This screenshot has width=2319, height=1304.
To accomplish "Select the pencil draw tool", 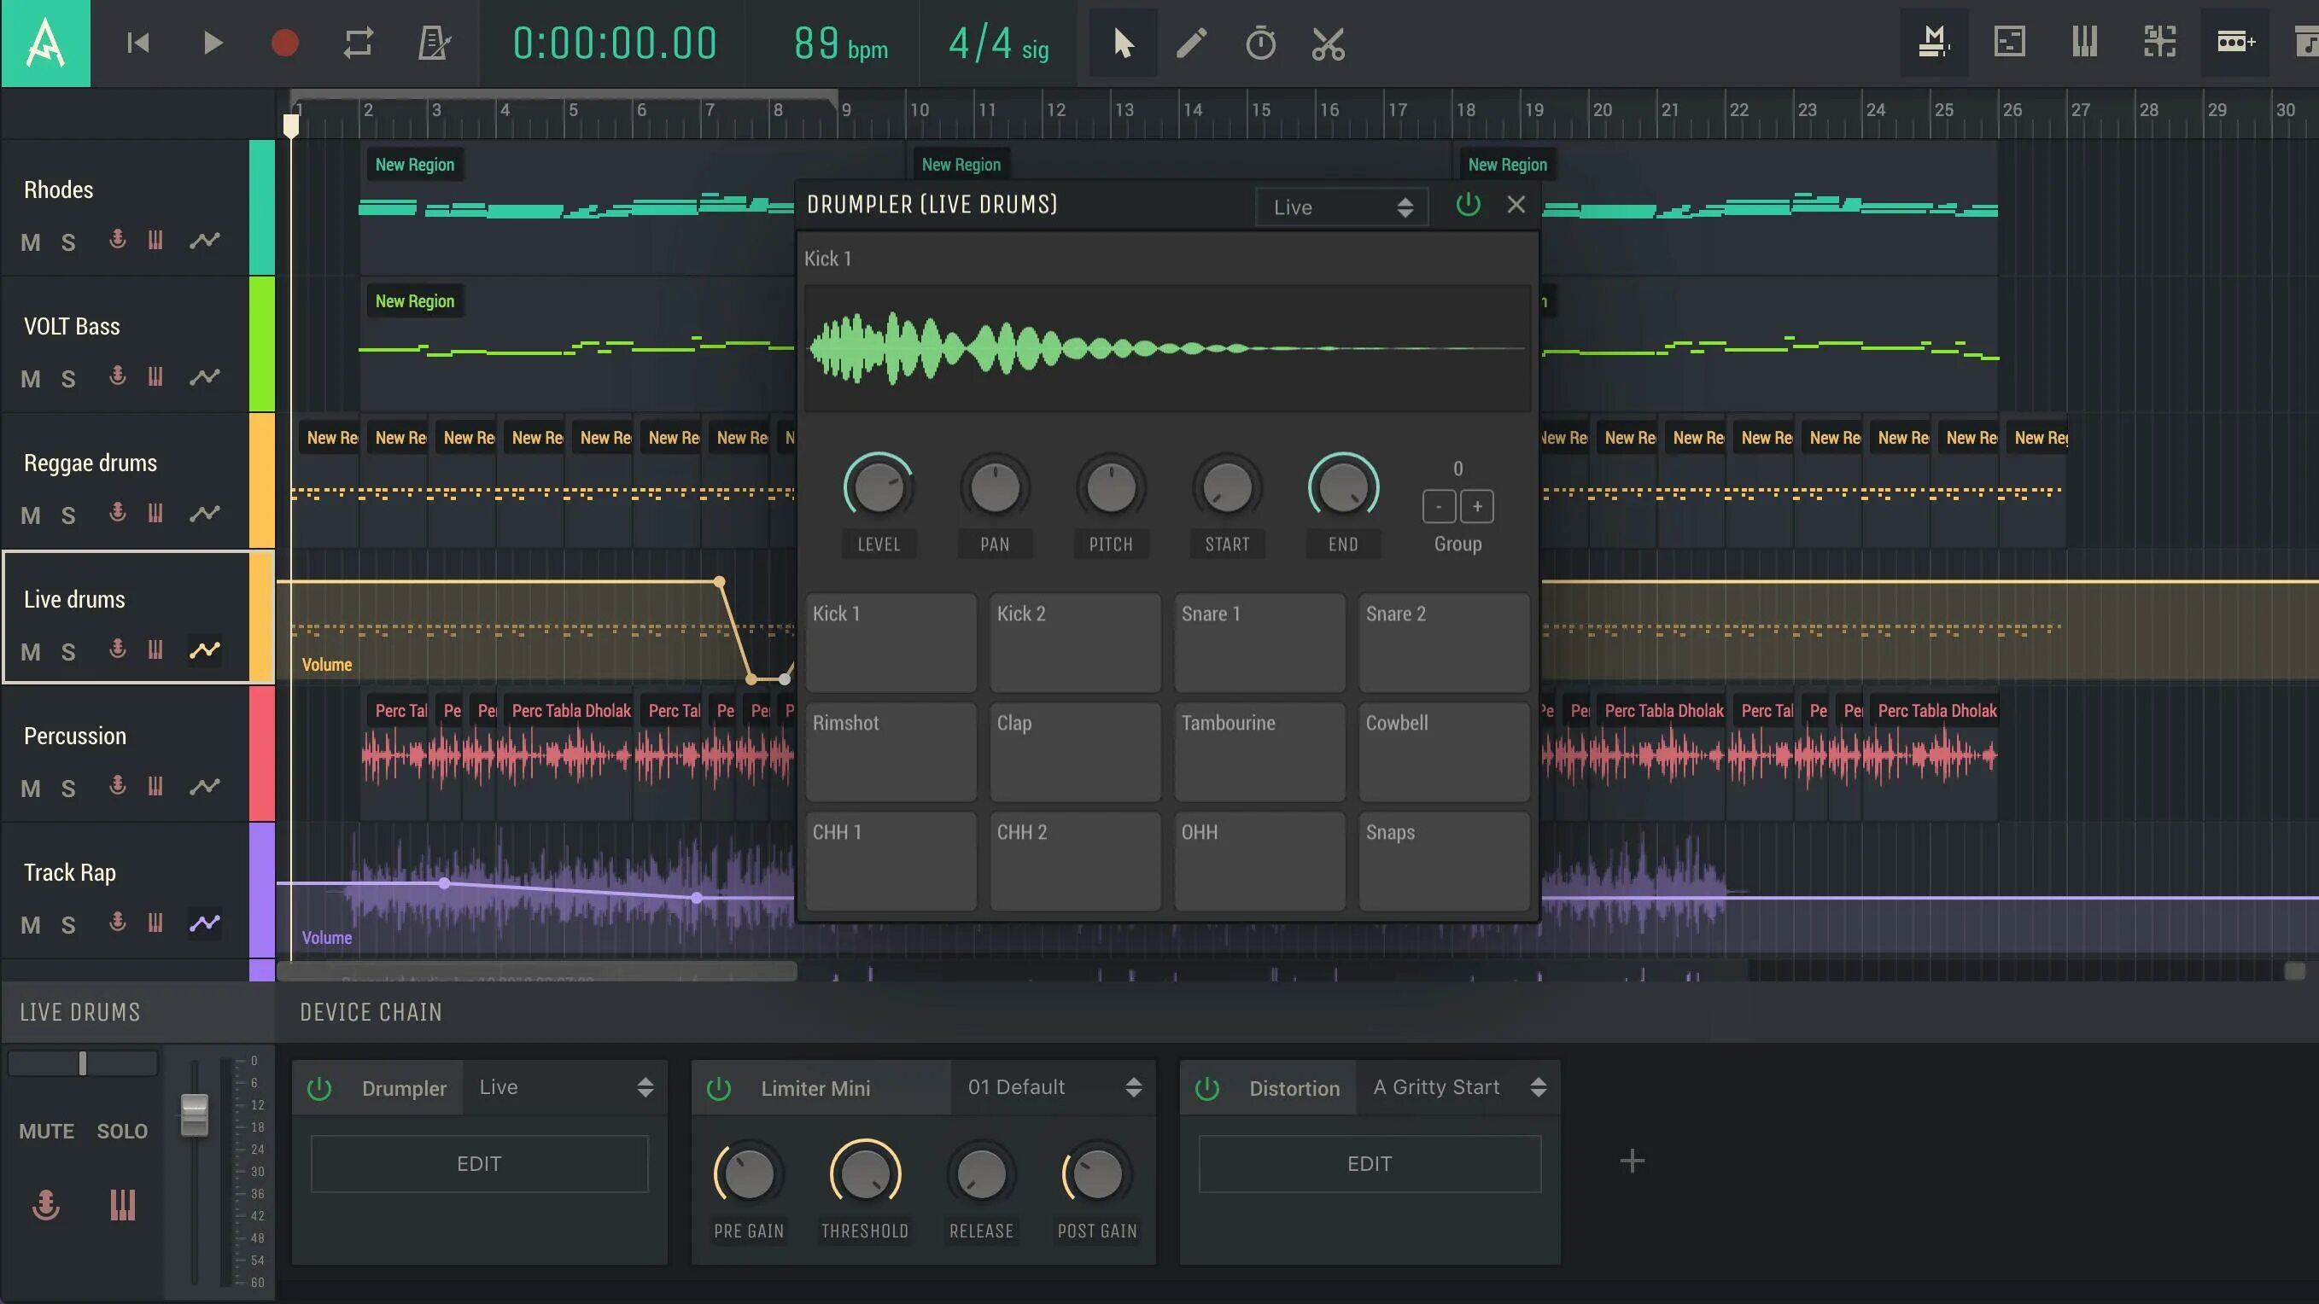I will coord(1192,44).
